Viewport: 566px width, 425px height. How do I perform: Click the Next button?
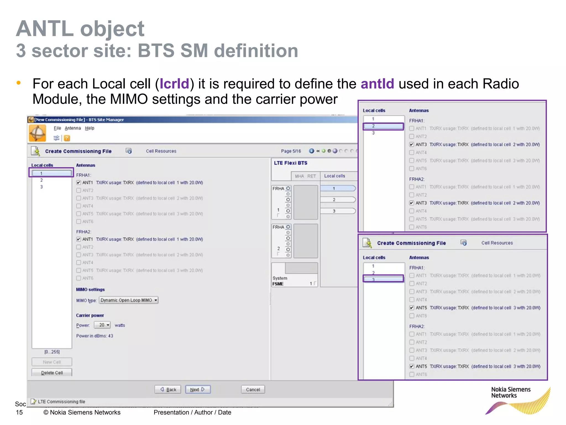tap(198, 389)
